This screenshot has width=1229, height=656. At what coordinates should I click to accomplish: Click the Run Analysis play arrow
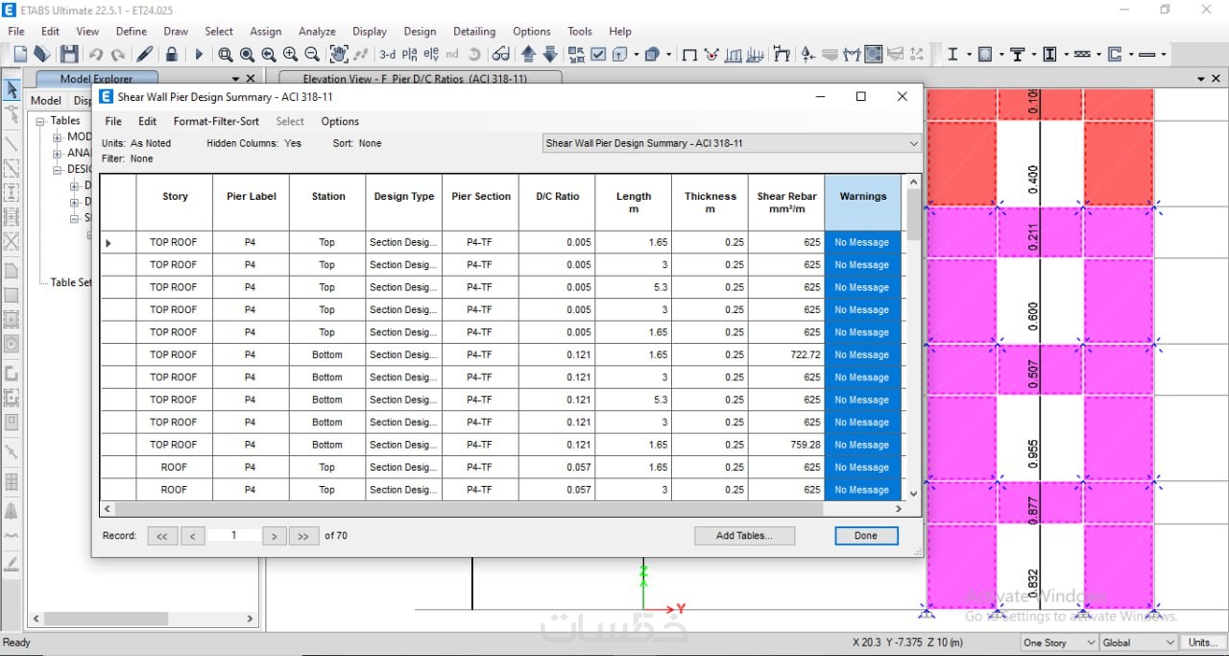[x=199, y=55]
